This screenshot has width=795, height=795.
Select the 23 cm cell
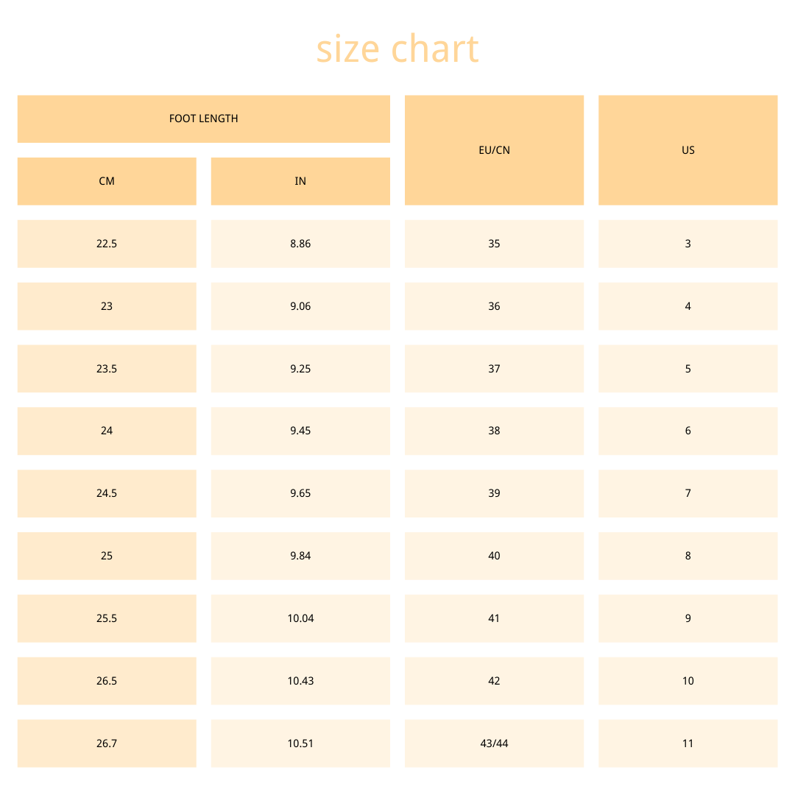pyautogui.click(x=107, y=306)
